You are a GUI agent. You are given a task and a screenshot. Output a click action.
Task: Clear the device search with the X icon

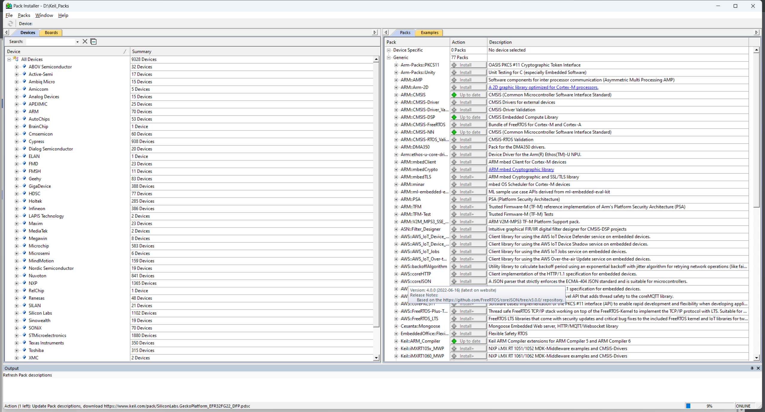(85, 41)
